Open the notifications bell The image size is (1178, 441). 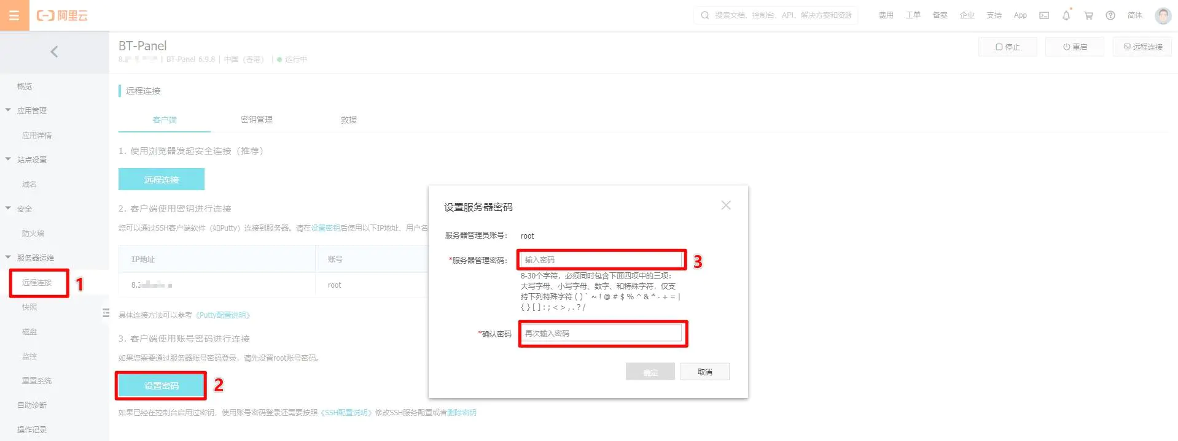pyautogui.click(x=1066, y=15)
